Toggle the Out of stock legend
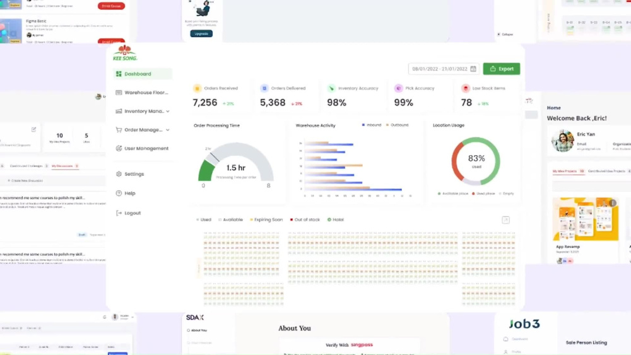631x355 pixels. pos(305,220)
